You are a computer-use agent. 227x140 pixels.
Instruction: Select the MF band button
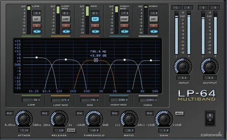(x=95, y=19)
